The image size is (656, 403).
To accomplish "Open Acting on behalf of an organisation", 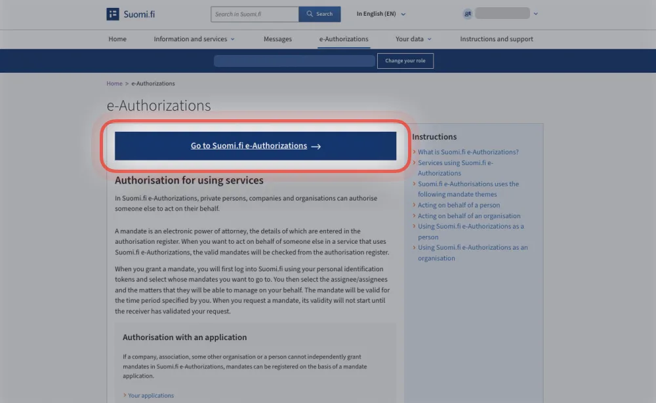I will click(x=469, y=216).
